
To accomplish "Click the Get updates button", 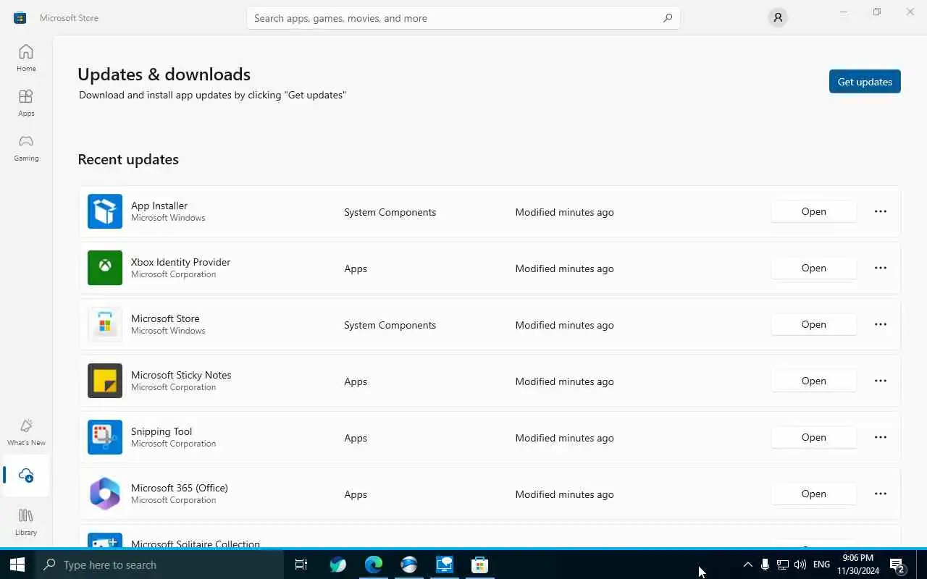I will [x=865, y=82].
